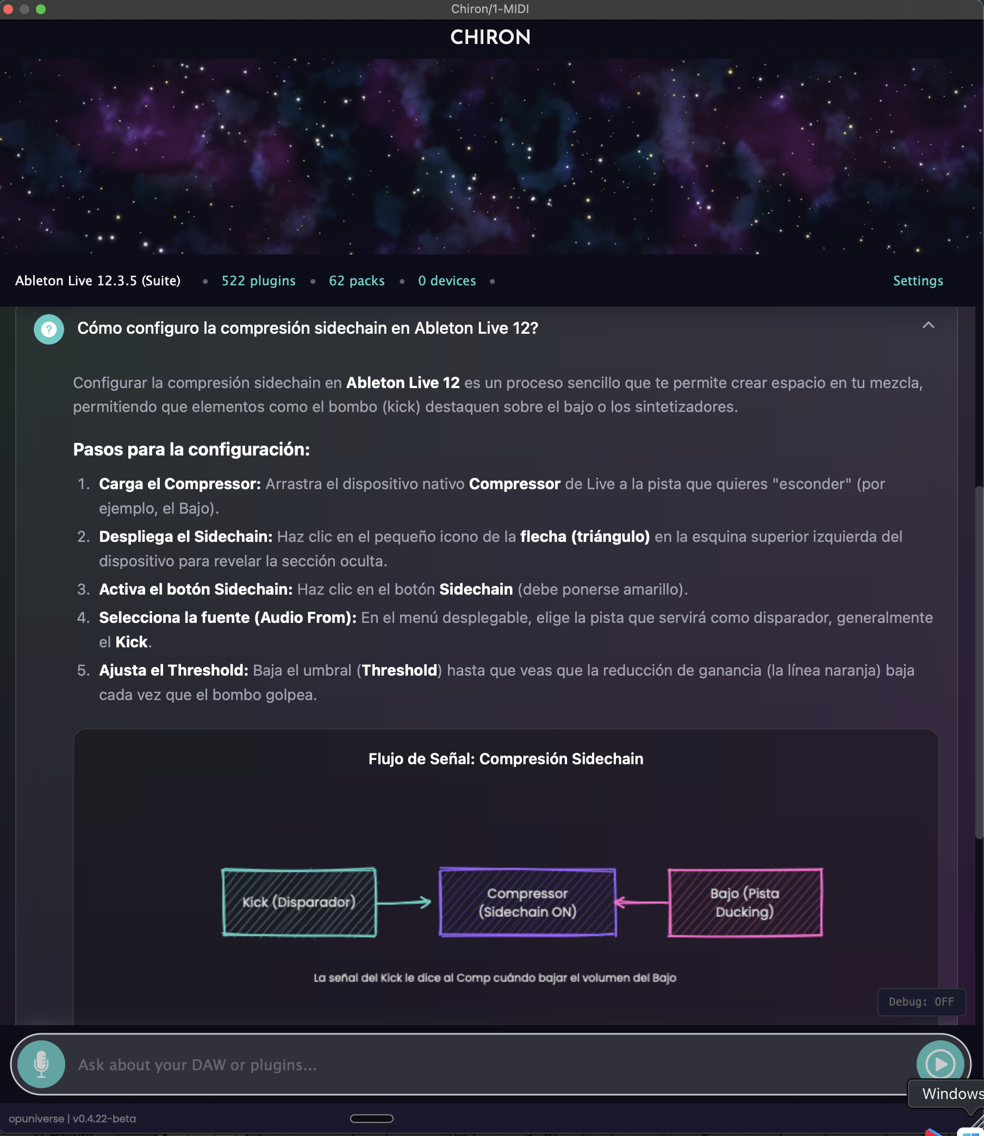The height and width of the screenshot is (1136, 984).
Task: Click the question mark icon on the question card
Action: [48, 329]
